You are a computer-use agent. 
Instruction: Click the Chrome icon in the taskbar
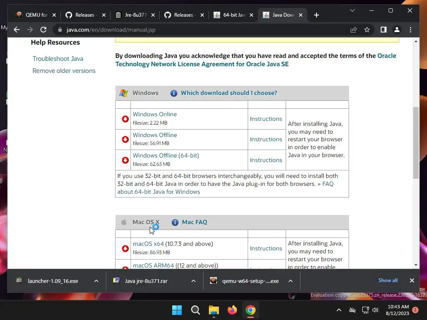click(x=250, y=310)
